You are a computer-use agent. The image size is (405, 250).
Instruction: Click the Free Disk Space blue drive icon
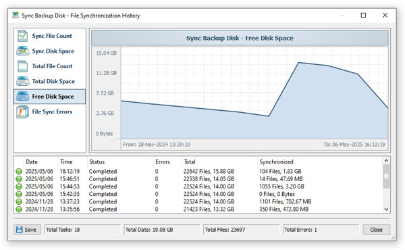click(x=23, y=97)
